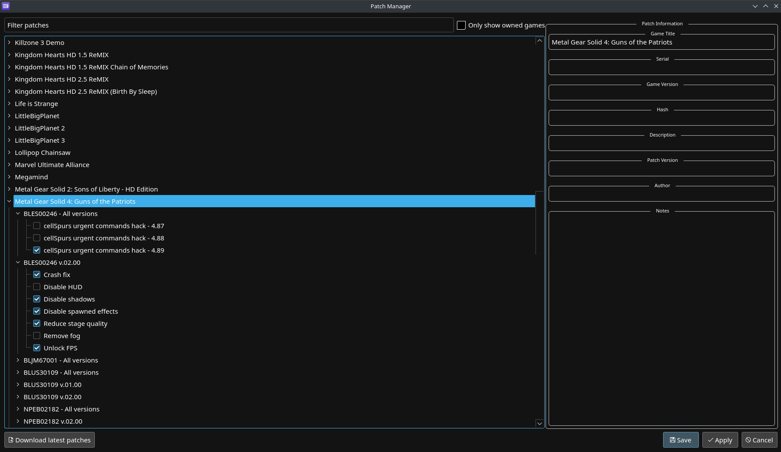The height and width of the screenshot is (452, 781).
Task: Enable cellSpurs urgent commands hack - 4.88
Action: (x=37, y=238)
